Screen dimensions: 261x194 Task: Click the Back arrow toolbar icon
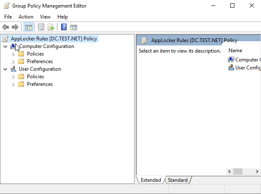[5, 27]
